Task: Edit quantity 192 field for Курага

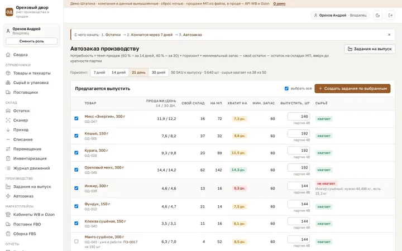Action: click(299, 151)
